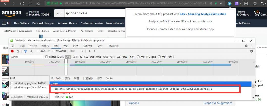Viewport: 267px width, 106px height.
Task: Switch to the 控制台 (Console) tab
Action: tap(33, 46)
